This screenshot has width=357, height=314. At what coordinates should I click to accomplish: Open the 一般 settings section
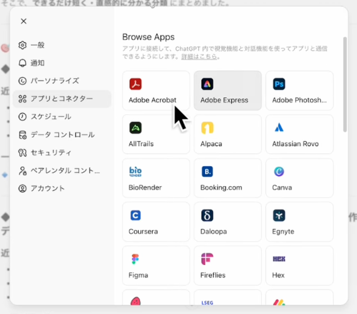pyautogui.click(x=37, y=45)
